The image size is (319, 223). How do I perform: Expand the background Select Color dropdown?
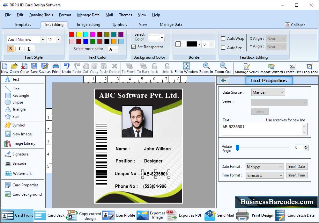click(x=162, y=38)
